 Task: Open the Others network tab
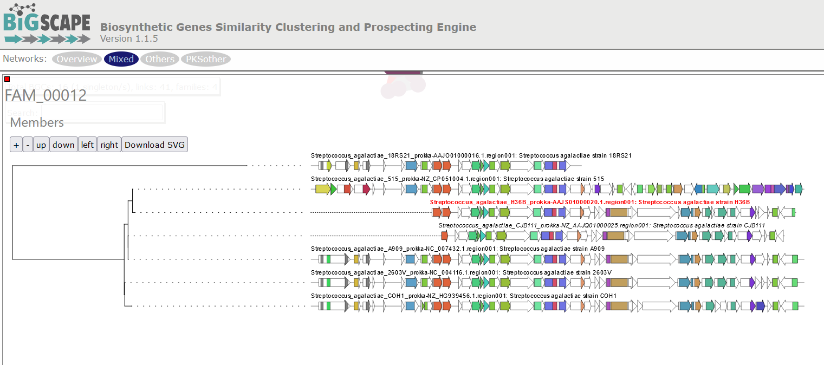[x=159, y=59]
